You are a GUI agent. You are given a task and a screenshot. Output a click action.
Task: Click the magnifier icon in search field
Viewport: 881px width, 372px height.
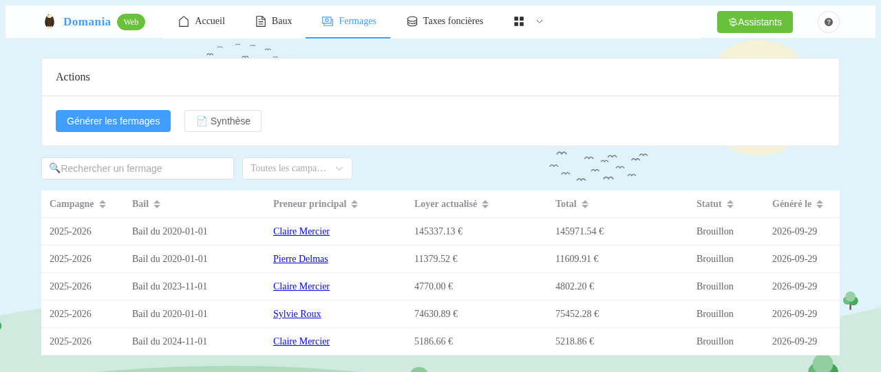point(54,168)
